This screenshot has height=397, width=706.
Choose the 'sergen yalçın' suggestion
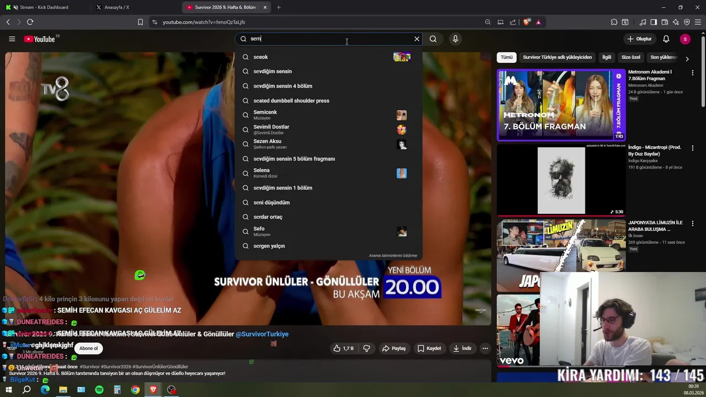[x=328, y=246]
